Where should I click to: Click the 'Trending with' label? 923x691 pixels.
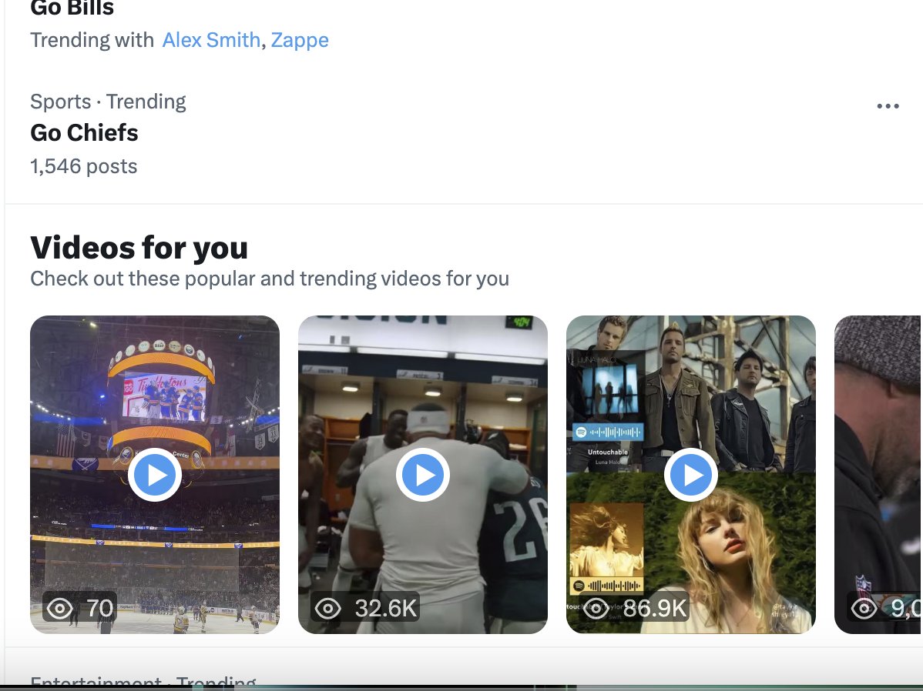(92, 40)
